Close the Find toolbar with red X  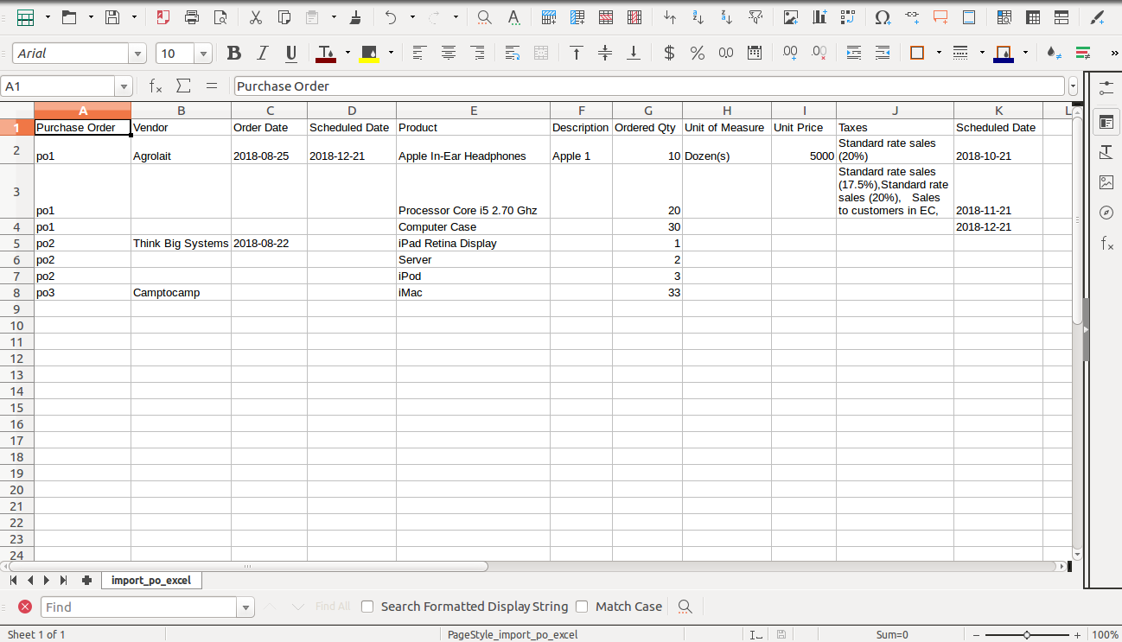coord(25,607)
